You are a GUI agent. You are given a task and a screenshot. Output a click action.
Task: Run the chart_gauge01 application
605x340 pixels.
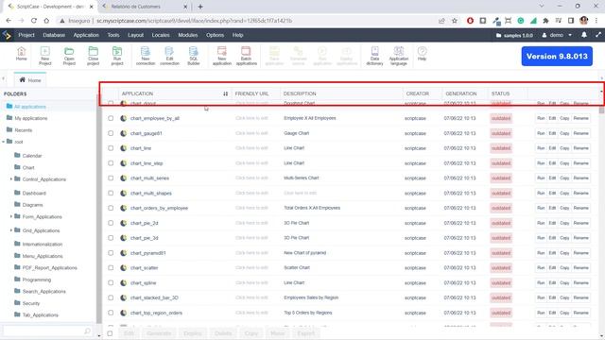click(541, 133)
